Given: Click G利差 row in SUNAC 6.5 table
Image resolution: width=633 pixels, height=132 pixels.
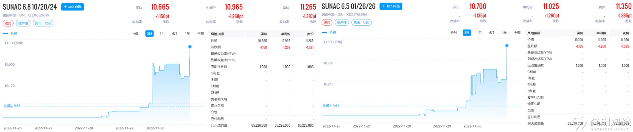Looking at the screenshot, I should [x=579, y=72].
